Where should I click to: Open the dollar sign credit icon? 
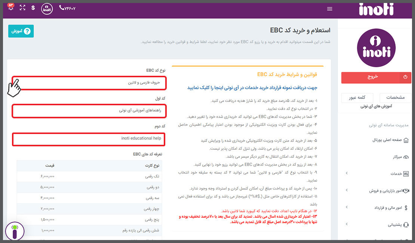(33, 8)
